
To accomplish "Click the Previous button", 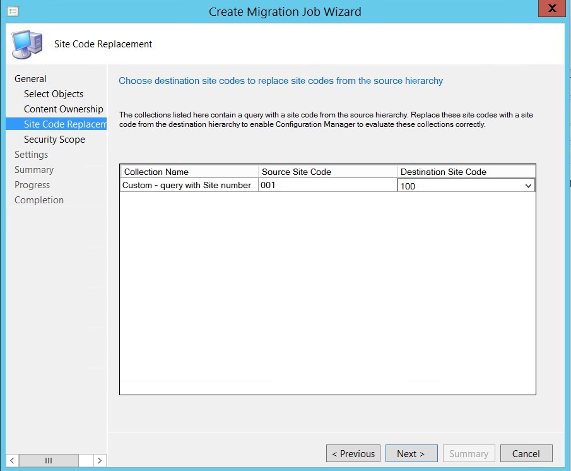I will [353, 453].
